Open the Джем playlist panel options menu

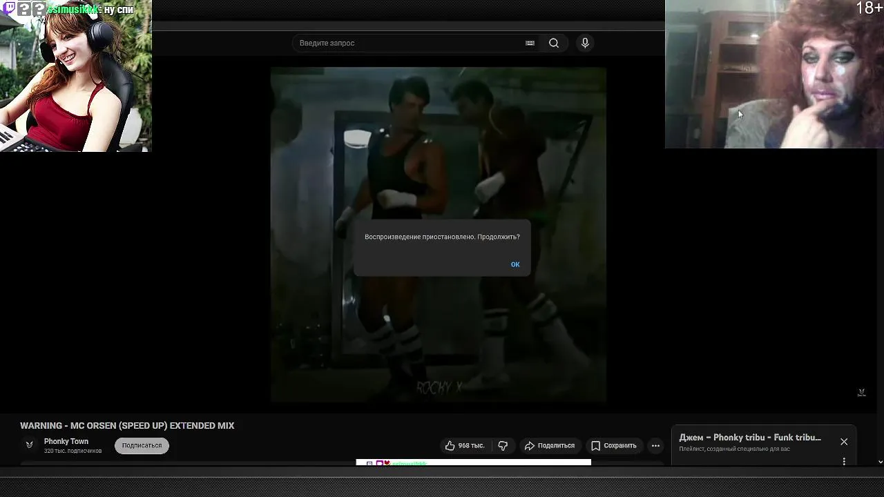pos(844,460)
